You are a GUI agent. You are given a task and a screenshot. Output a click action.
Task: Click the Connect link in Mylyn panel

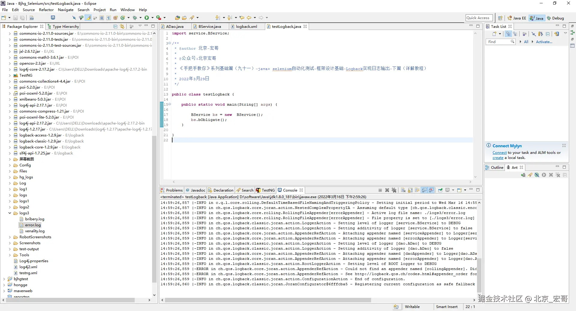[499, 153]
